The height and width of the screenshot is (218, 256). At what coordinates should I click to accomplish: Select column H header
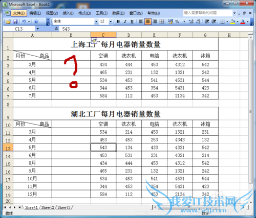point(229,35)
